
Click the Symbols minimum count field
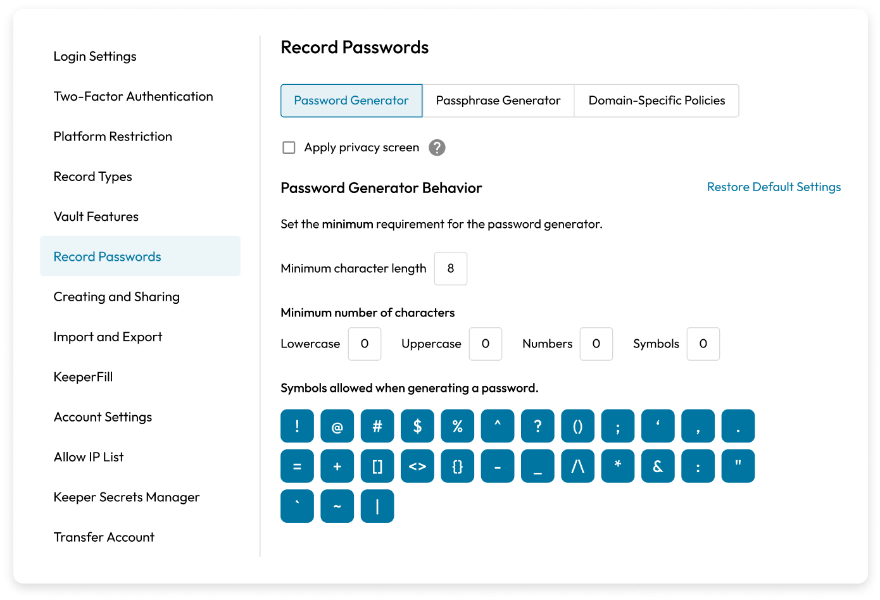(703, 344)
